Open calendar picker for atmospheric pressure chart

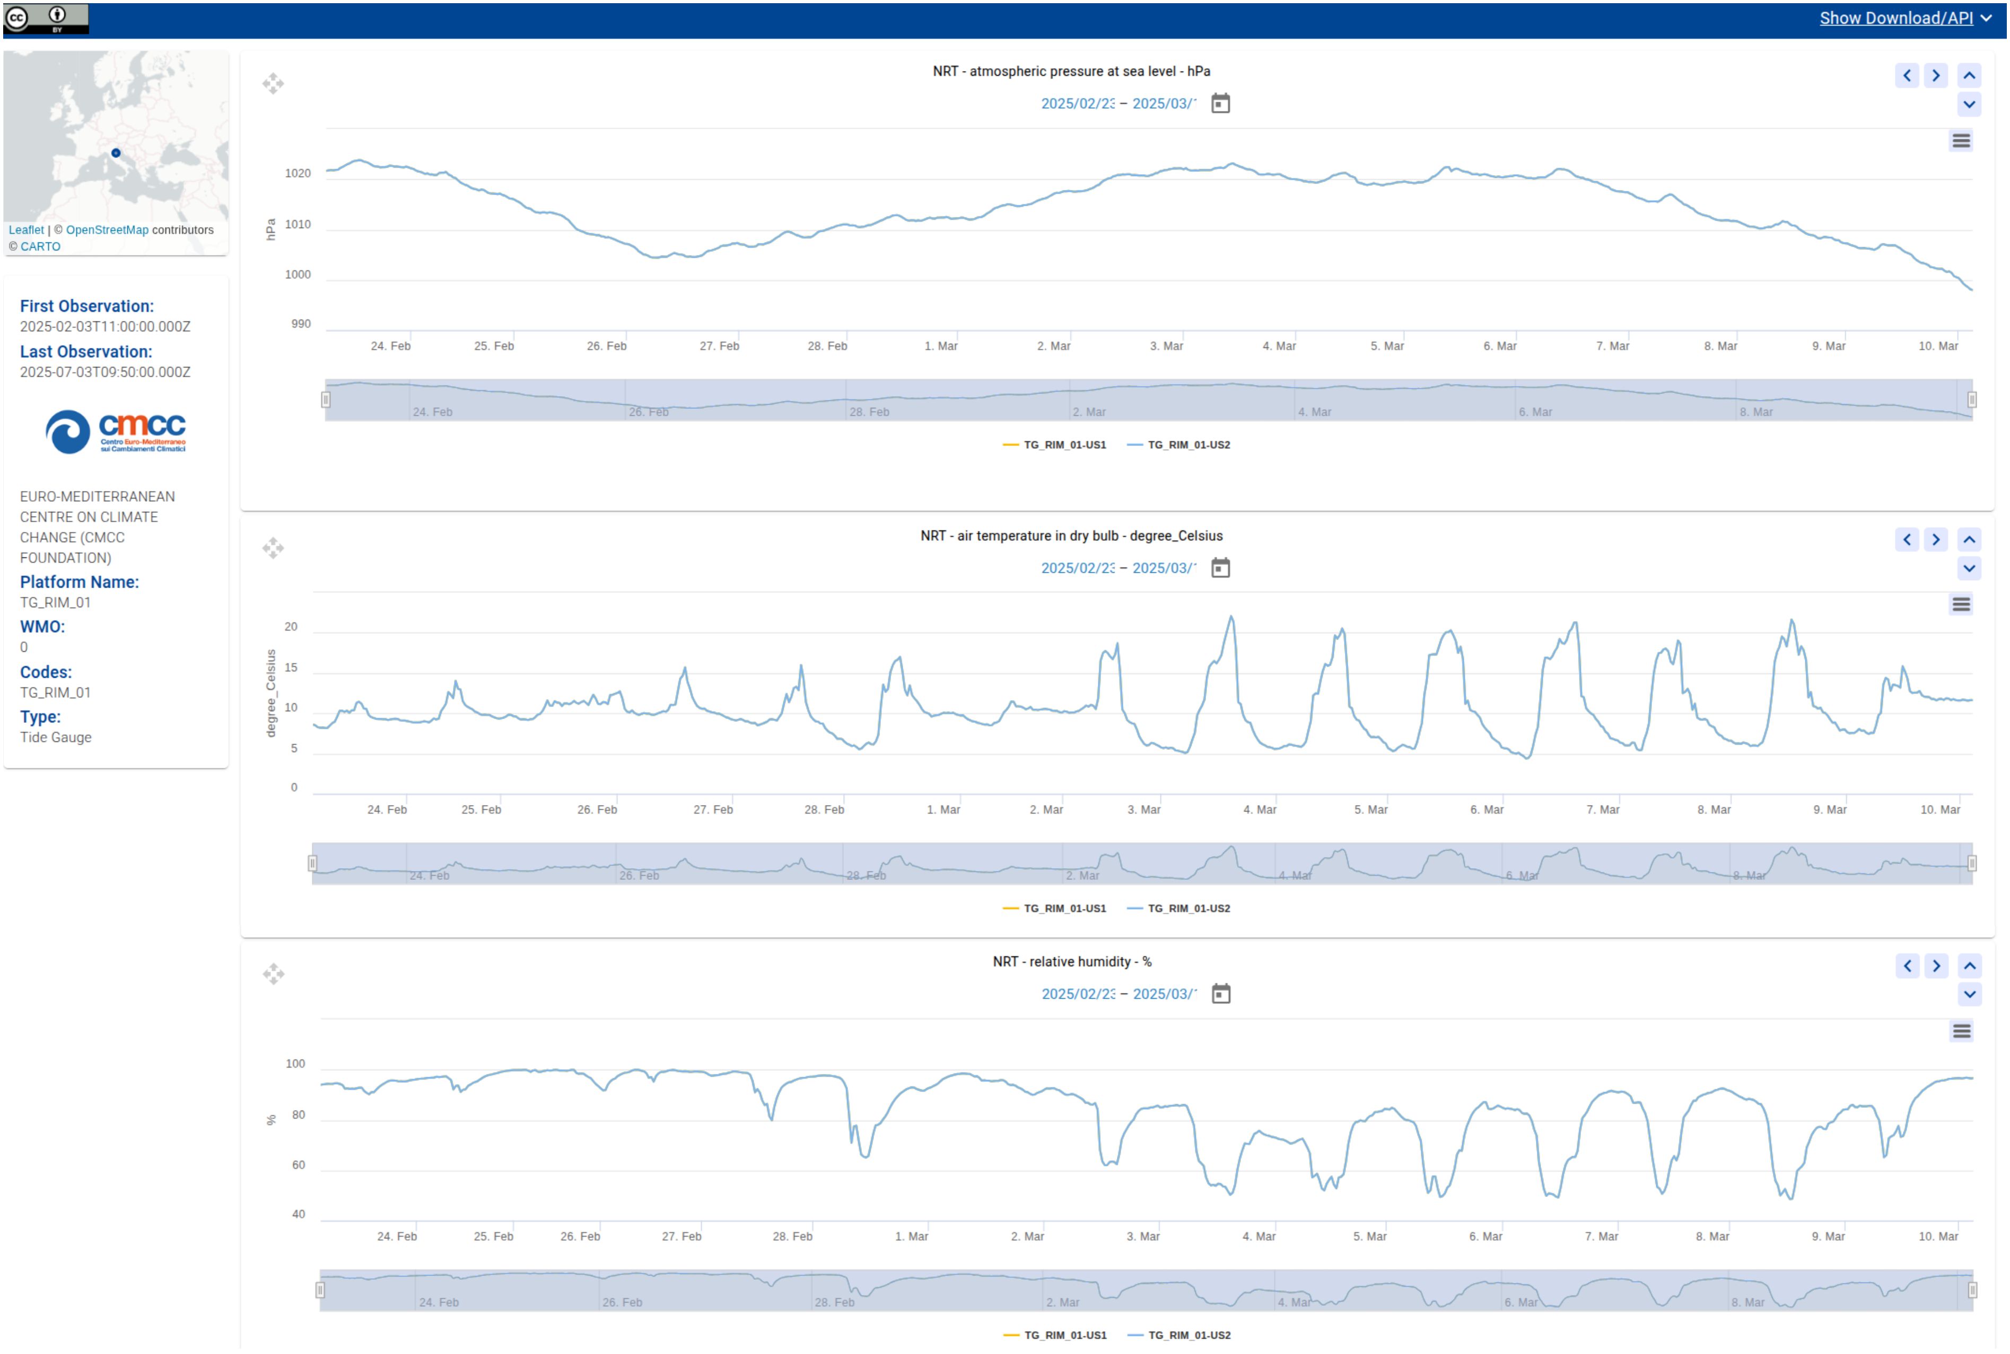point(1220,103)
